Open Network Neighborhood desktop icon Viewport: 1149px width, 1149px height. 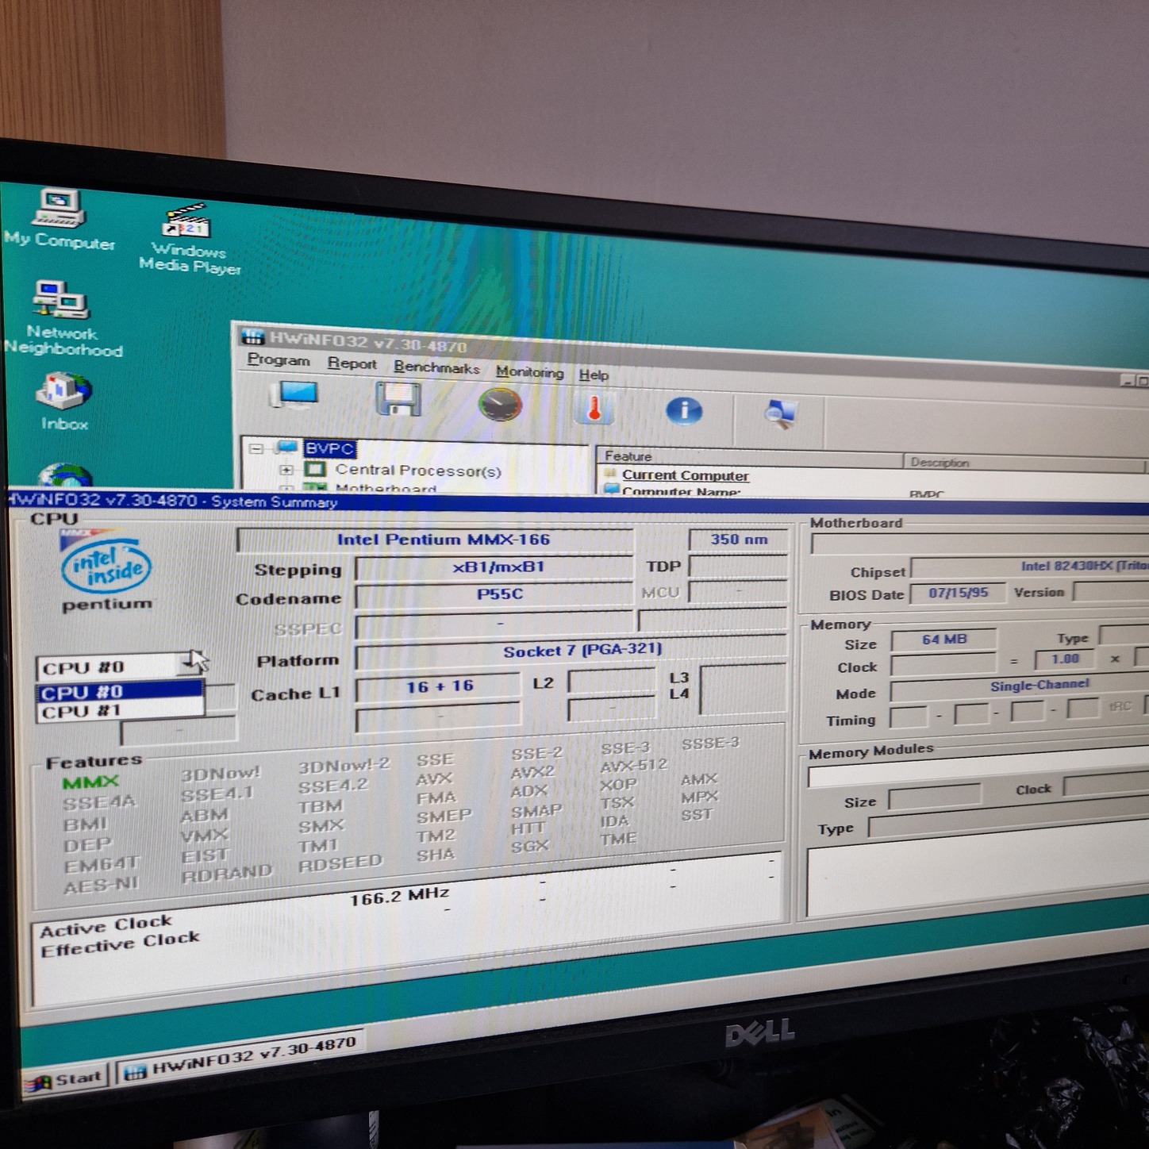tap(62, 318)
